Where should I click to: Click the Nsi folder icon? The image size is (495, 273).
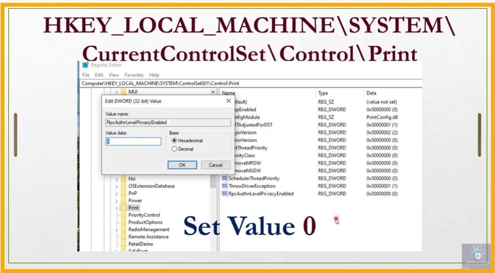[x=123, y=179]
